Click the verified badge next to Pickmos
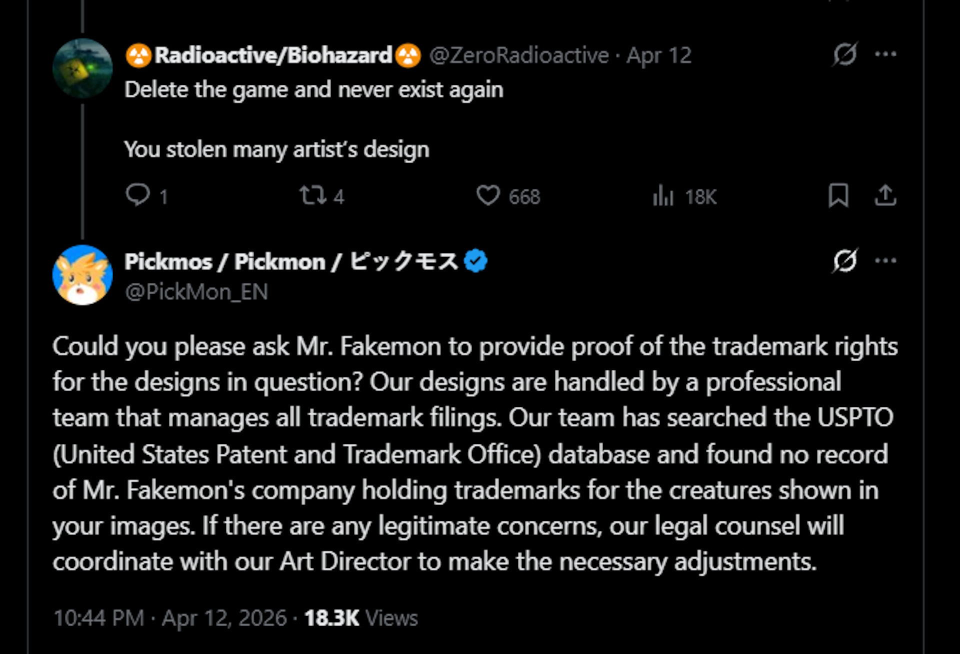Viewport: 960px width, 654px height. (x=475, y=260)
